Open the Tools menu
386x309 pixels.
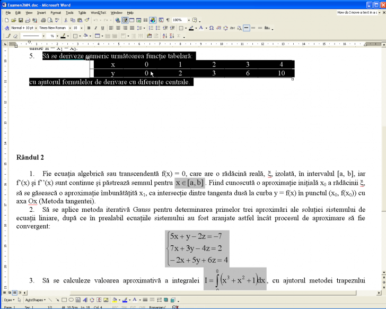coord(69,13)
